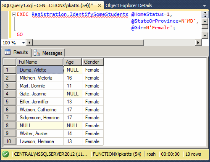The height and width of the screenshot is (162, 210).
Task: Select row header 7
Action: pos(10,118)
